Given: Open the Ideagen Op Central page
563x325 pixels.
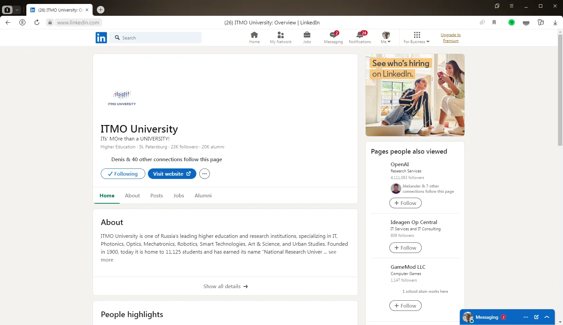Looking at the screenshot, I should click(x=414, y=222).
